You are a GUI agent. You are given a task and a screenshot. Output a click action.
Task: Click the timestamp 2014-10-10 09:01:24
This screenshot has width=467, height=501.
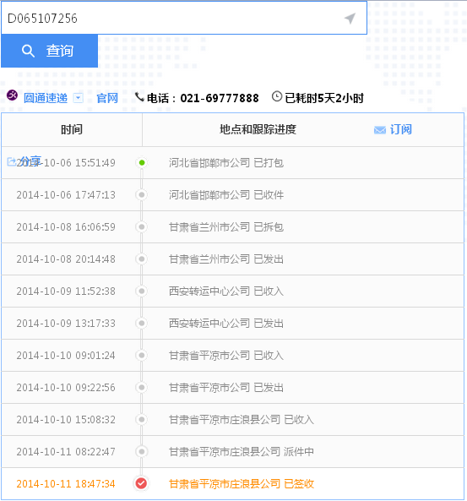tap(66, 356)
